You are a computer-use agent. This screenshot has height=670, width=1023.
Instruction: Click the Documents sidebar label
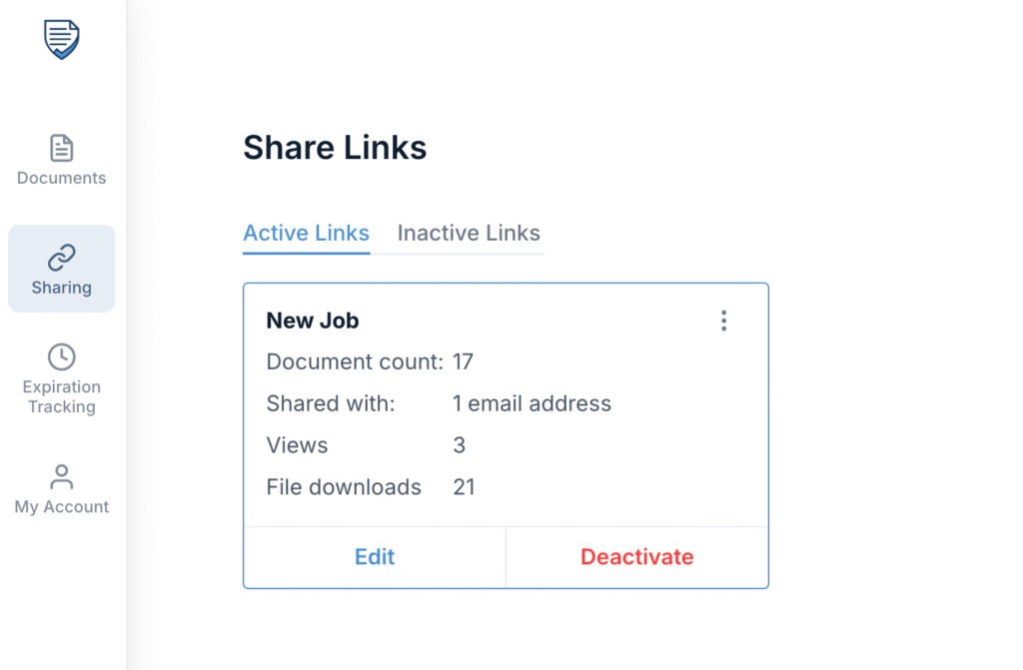click(x=61, y=178)
